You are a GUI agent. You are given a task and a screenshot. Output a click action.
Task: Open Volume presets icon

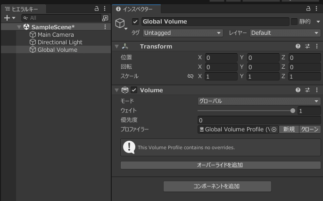click(307, 90)
